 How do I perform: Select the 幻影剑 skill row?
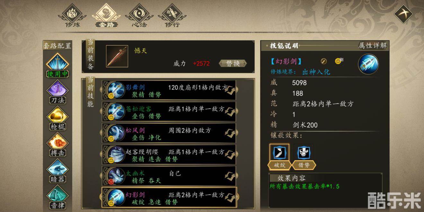pyautogui.click(x=169, y=197)
